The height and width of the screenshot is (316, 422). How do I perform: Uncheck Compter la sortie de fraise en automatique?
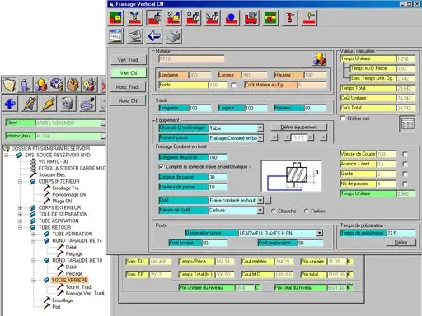point(162,166)
